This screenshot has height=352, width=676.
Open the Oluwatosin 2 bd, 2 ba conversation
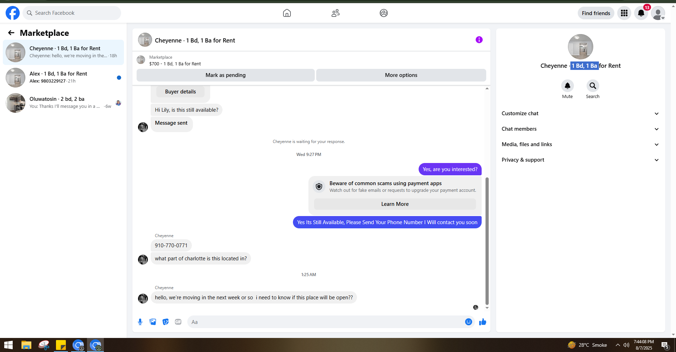tap(63, 103)
